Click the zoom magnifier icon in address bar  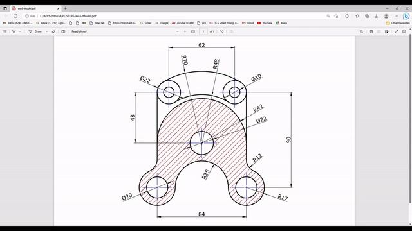tap(328, 16)
